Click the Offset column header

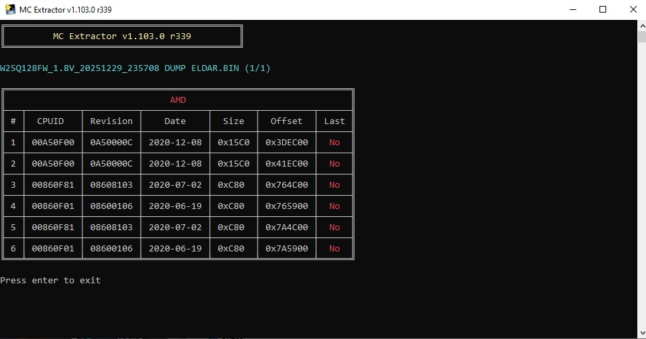click(287, 121)
